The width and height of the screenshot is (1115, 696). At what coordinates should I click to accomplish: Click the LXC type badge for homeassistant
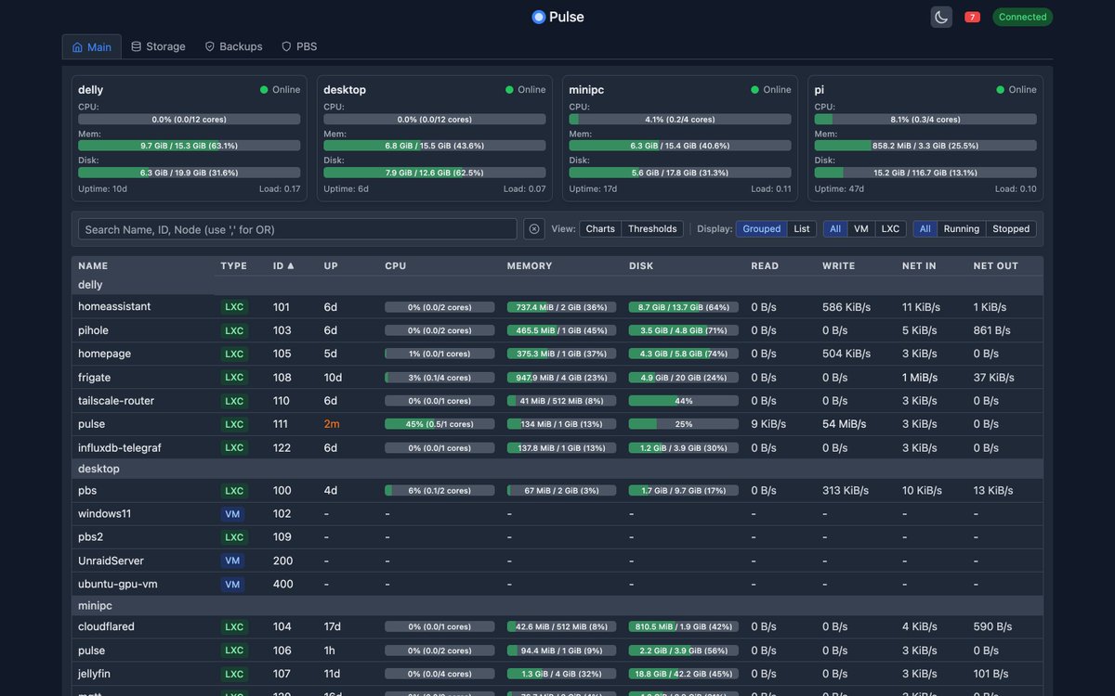coord(234,307)
